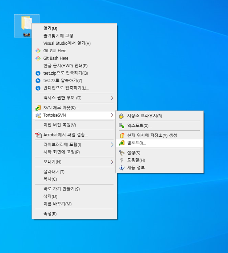Click the 제품 정보 info icon
The width and height of the screenshot is (228, 253).
coord(122,168)
